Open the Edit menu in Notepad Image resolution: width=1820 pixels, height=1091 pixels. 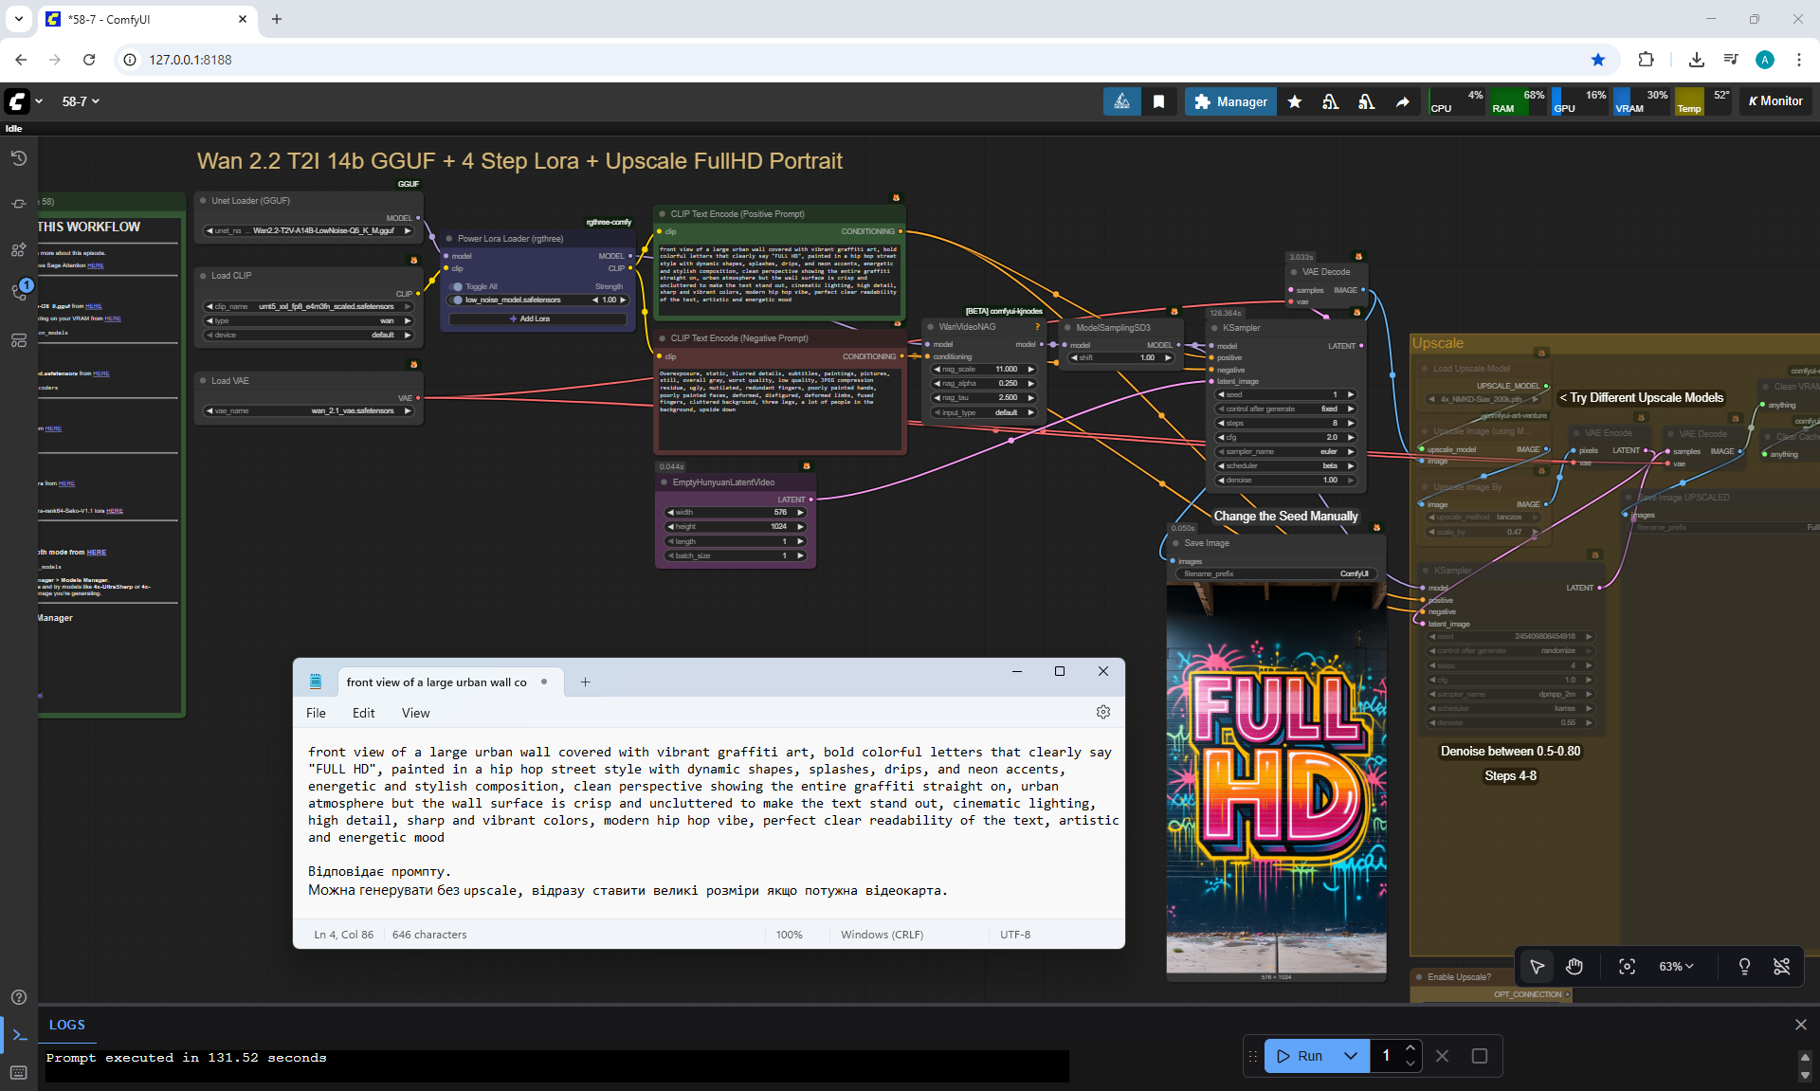coord(363,713)
